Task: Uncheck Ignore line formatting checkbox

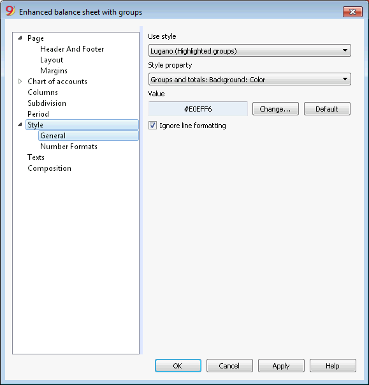Action: click(152, 126)
